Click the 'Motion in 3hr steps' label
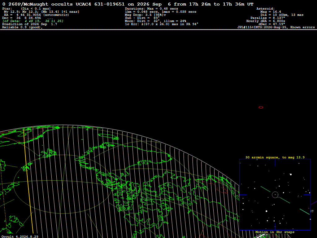Viewport: 317px width, 238px height. pos(275,232)
